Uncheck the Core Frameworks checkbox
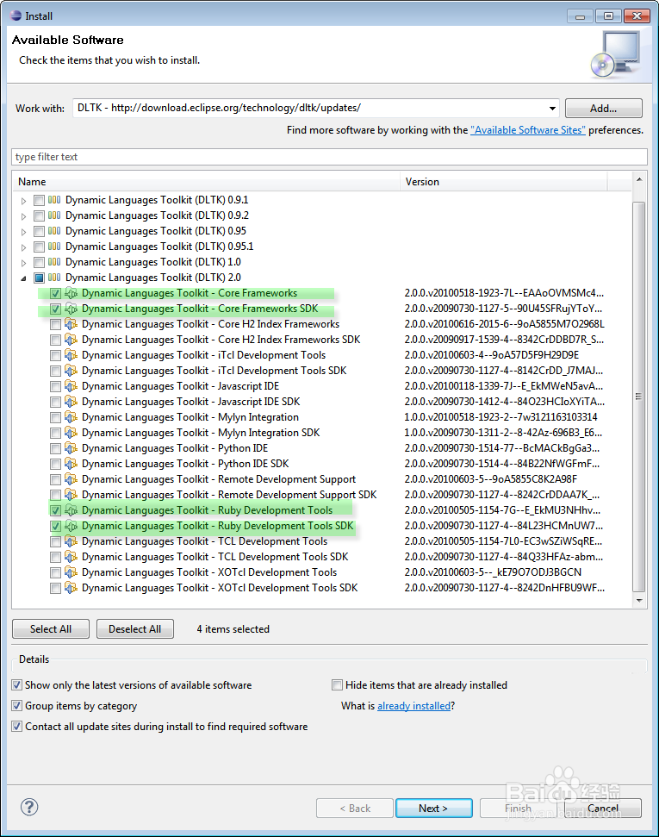The height and width of the screenshot is (837, 659). 55,293
